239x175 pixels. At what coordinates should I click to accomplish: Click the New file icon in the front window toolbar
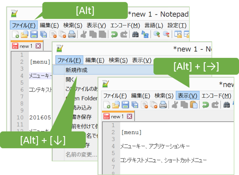107,105
